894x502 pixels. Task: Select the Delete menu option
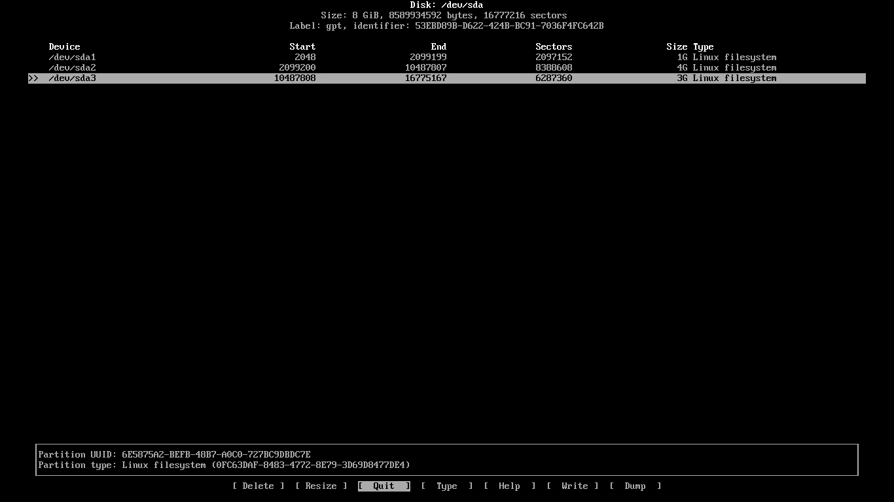click(258, 486)
